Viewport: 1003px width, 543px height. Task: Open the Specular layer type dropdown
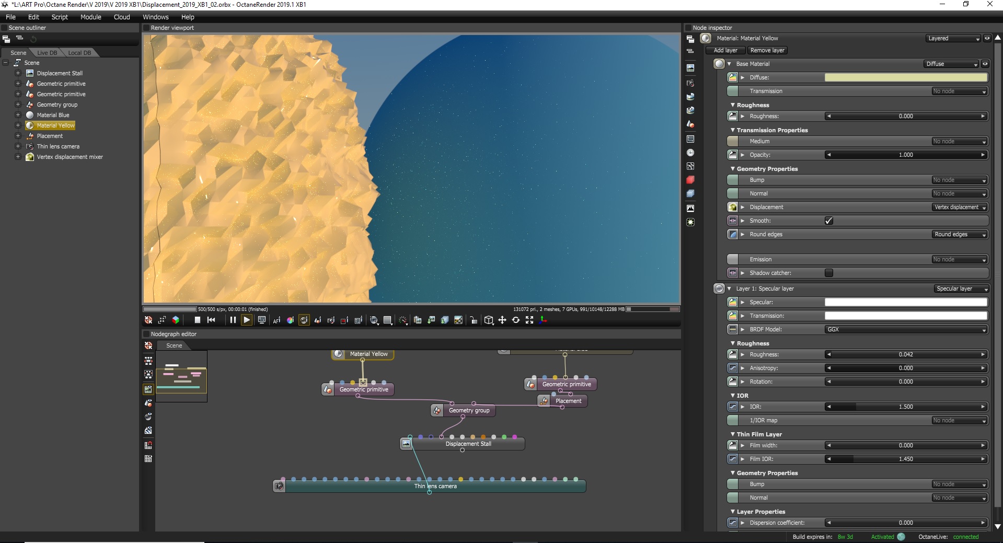click(x=962, y=288)
